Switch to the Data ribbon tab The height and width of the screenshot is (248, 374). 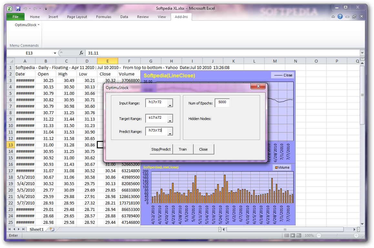point(124,17)
